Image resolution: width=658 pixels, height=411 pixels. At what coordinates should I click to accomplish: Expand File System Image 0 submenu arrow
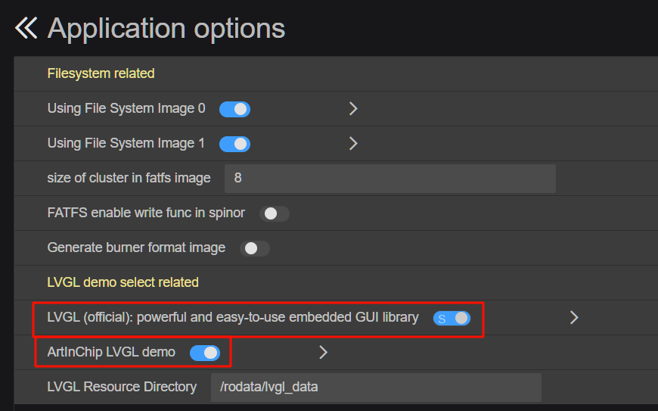click(x=353, y=109)
